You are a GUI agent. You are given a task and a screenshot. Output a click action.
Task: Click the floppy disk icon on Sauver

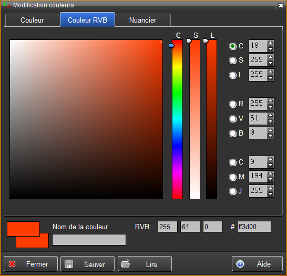[x=69, y=264]
